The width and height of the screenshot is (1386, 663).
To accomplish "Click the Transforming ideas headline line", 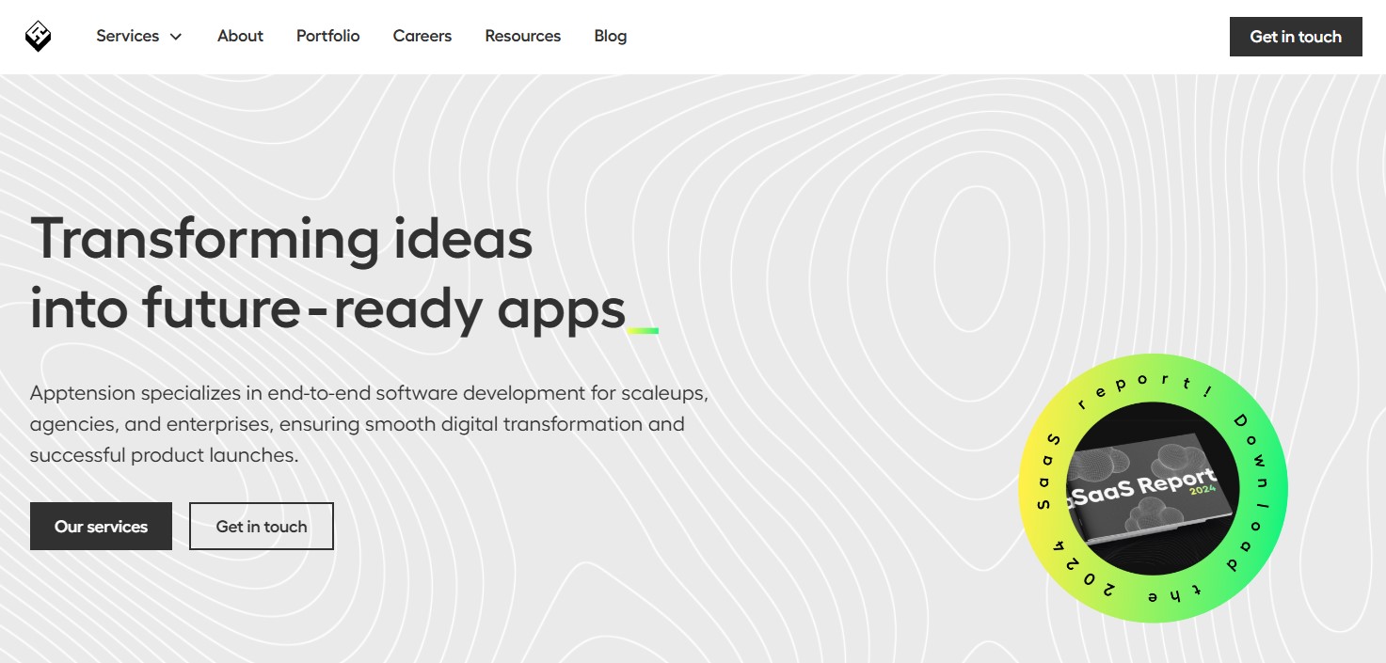I will point(281,238).
